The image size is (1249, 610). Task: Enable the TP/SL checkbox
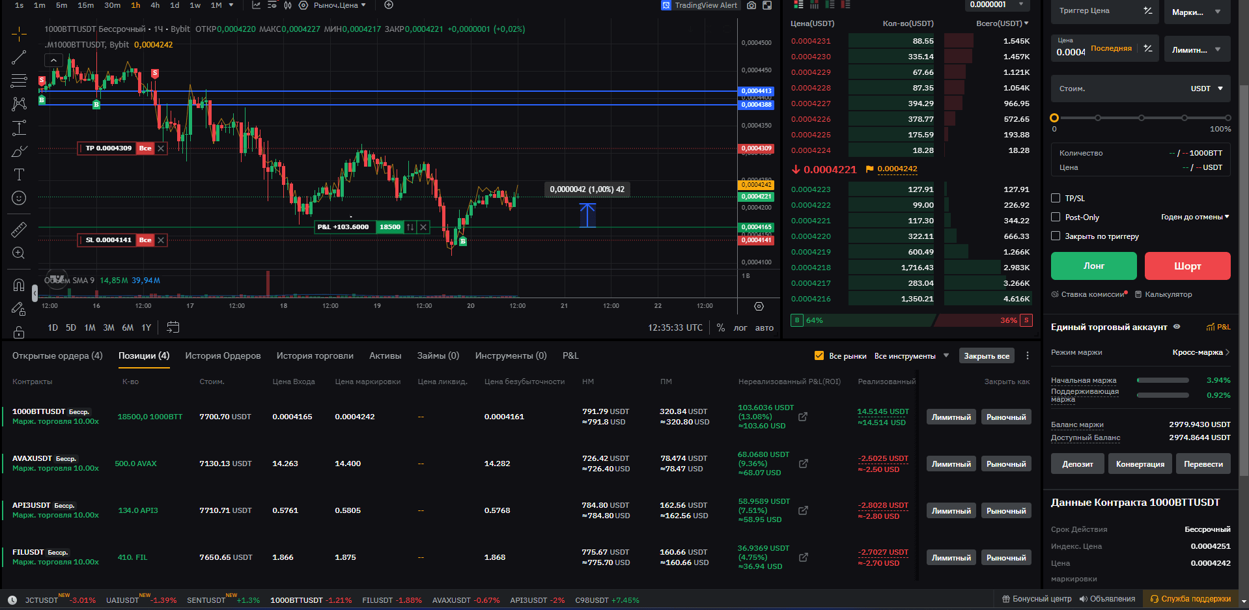pyautogui.click(x=1056, y=198)
